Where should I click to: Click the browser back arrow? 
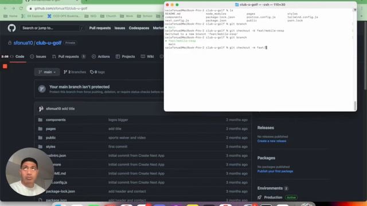5,9
